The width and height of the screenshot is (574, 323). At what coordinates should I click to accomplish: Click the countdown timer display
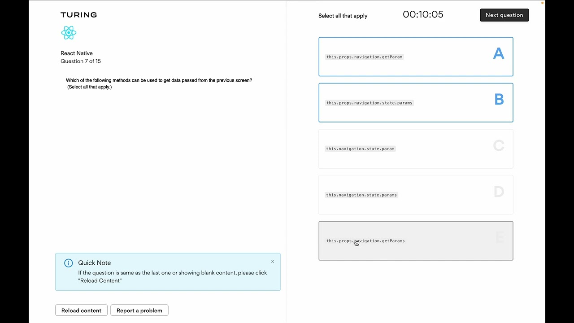pos(422,14)
